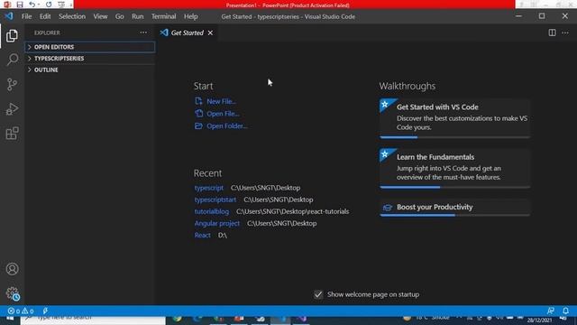Click the Boost your Productivity hat icon
Screen dimensions: 577x325
387,208
